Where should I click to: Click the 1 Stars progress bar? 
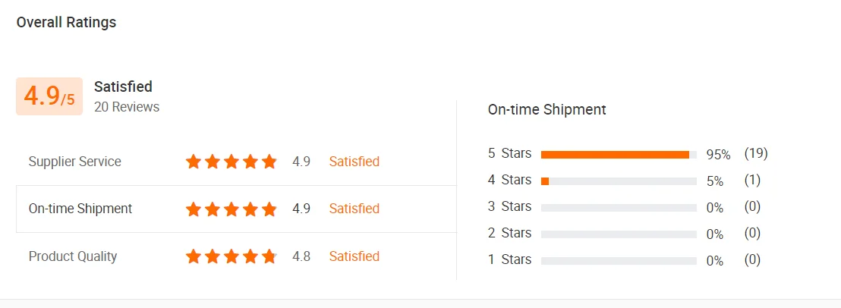click(619, 260)
